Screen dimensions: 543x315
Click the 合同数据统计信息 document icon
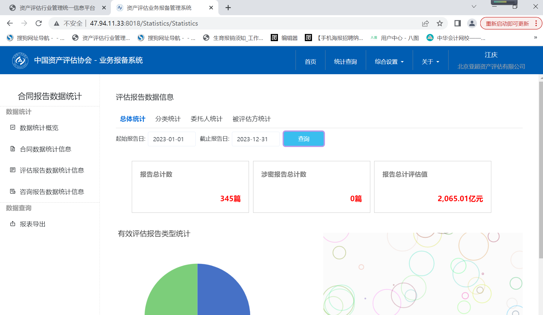13,149
